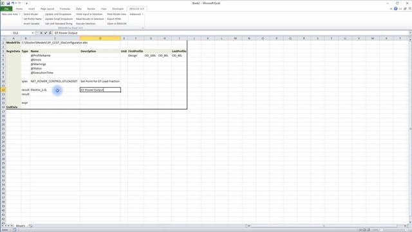The height and width of the screenshot is (232, 412).
Task: Click the ModelFile cell in row 1
Action: coord(14,43)
